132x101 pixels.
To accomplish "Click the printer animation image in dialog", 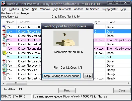I will (66, 38).
